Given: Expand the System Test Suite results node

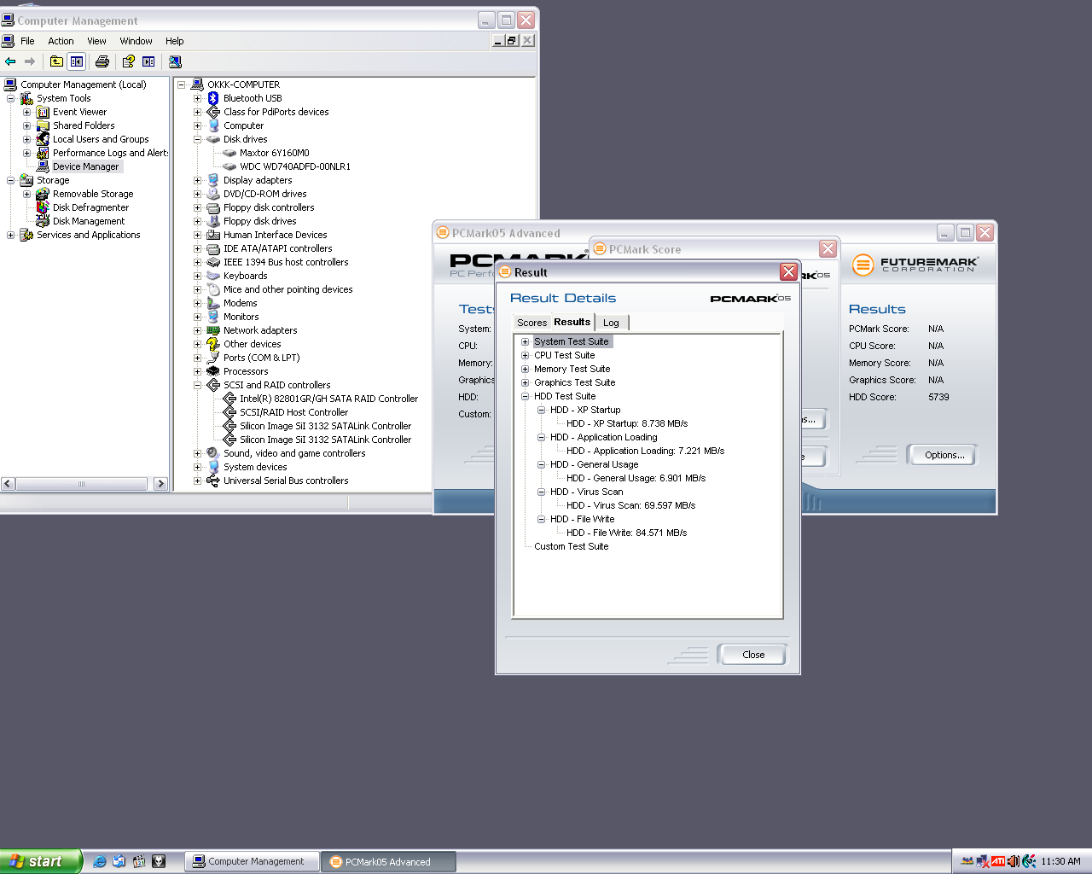Looking at the screenshot, I should point(526,341).
